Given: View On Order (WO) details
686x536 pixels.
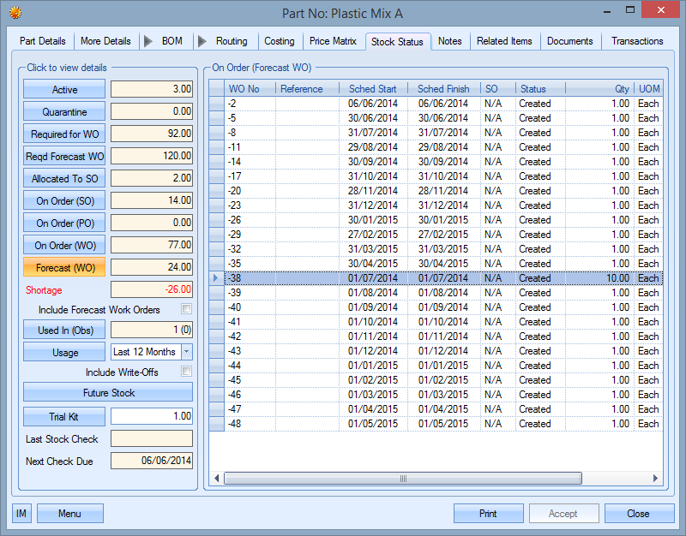Looking at the screenshot, I should pos(64,246).
